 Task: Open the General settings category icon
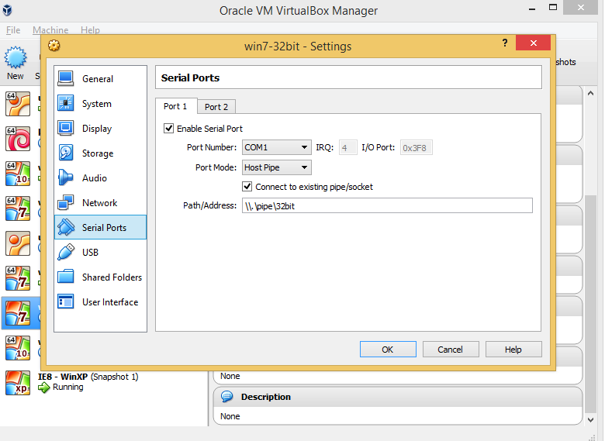[66, 78]
